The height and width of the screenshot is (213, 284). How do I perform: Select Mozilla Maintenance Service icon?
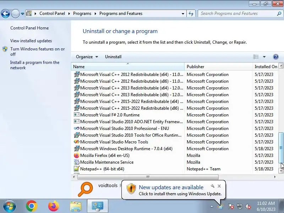(x=77, y=162)
